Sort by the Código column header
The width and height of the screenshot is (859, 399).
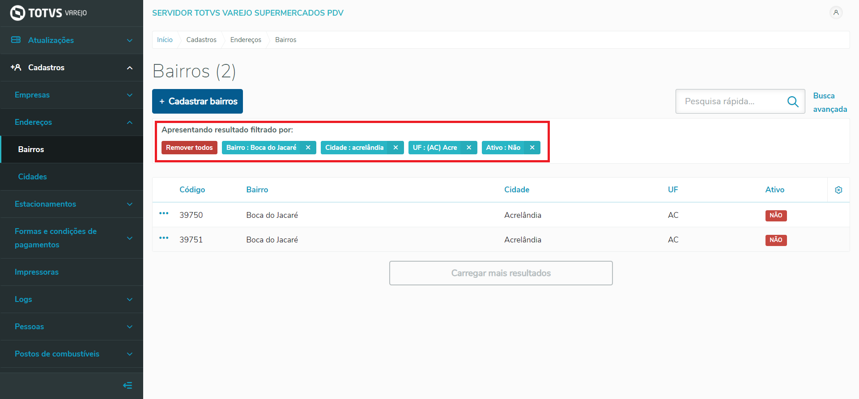point(192,190)
